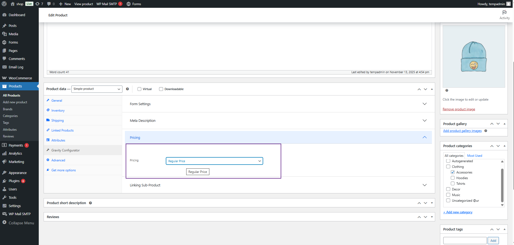This screenshot has height=245, width=514.
Task: Click the WordPress logo icon
Action: (4, 4)
